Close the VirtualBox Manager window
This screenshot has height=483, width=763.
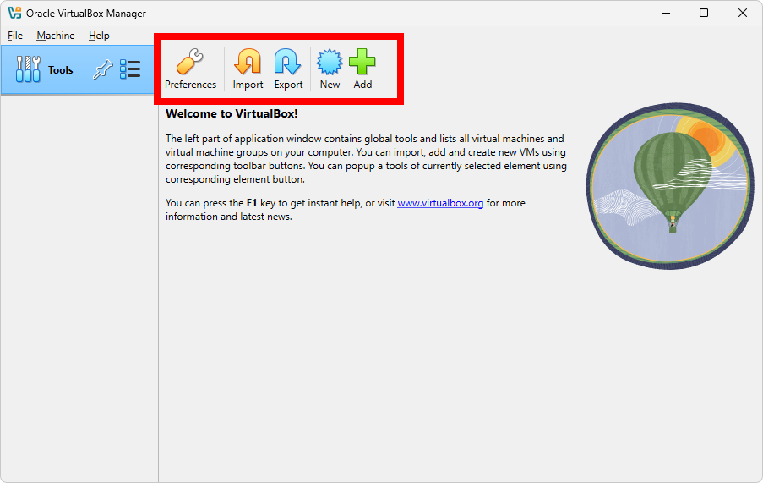(x=743, y=13)
